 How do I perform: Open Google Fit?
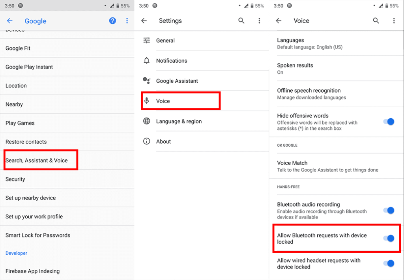pos(67,48)
